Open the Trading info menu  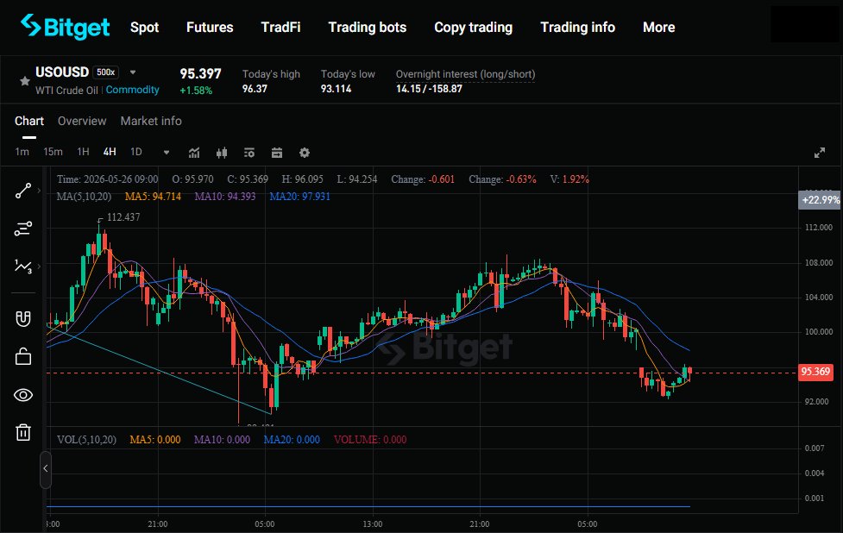tap(577, 28)
